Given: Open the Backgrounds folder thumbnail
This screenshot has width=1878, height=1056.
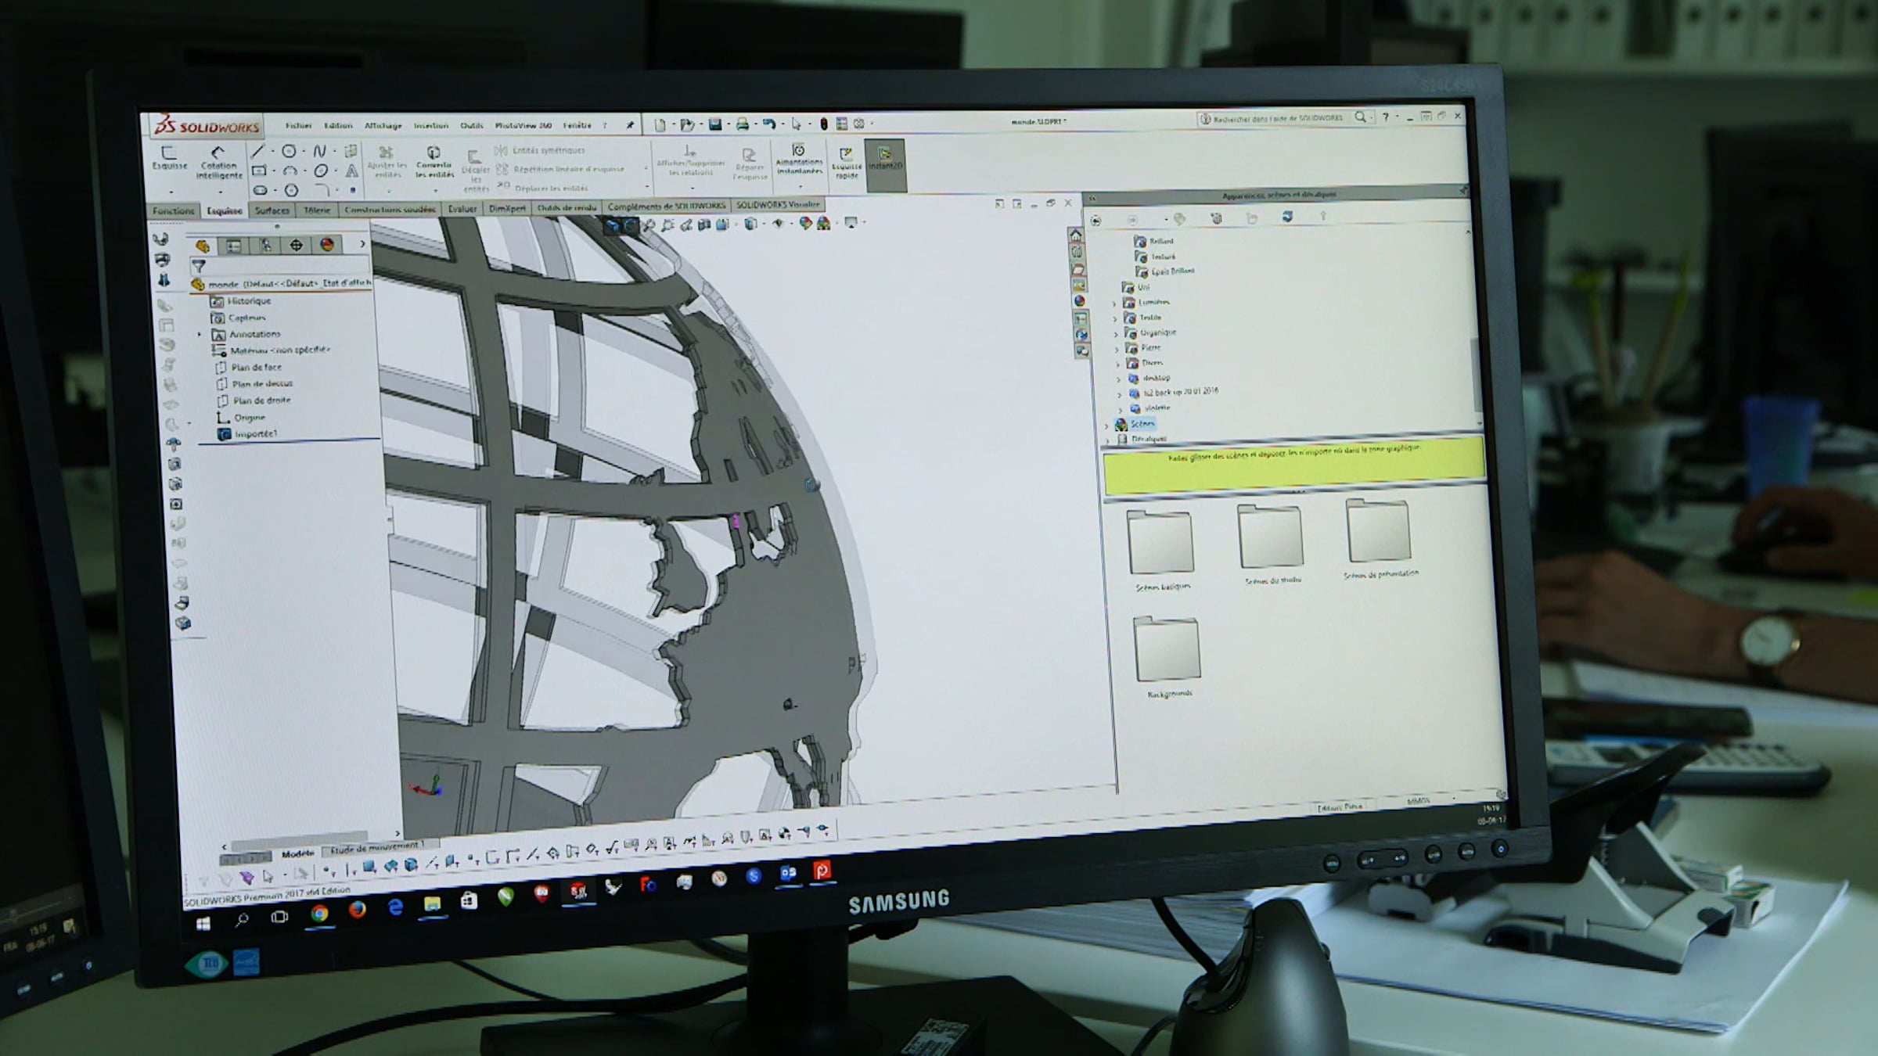Looking at the screenshot, I should pyautogui.click(x=1167, y=657).
